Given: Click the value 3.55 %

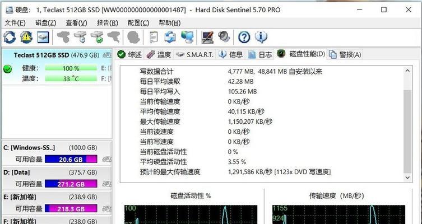Looking at the screenshot, I should point(237,162).
